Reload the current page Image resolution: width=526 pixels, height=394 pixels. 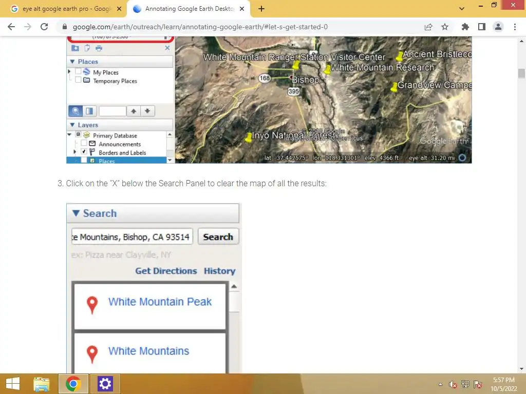click(x=44, y=27)
